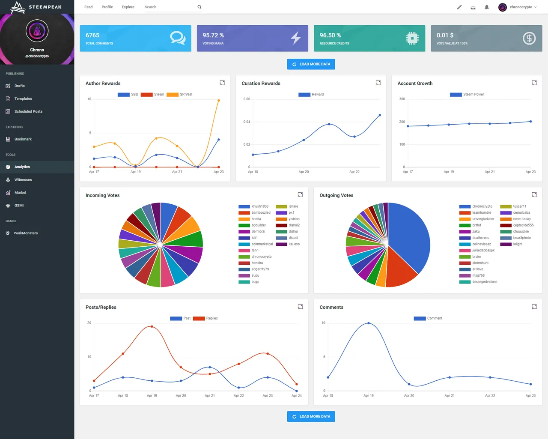Click the @chronocrypto profile handle

37,56
